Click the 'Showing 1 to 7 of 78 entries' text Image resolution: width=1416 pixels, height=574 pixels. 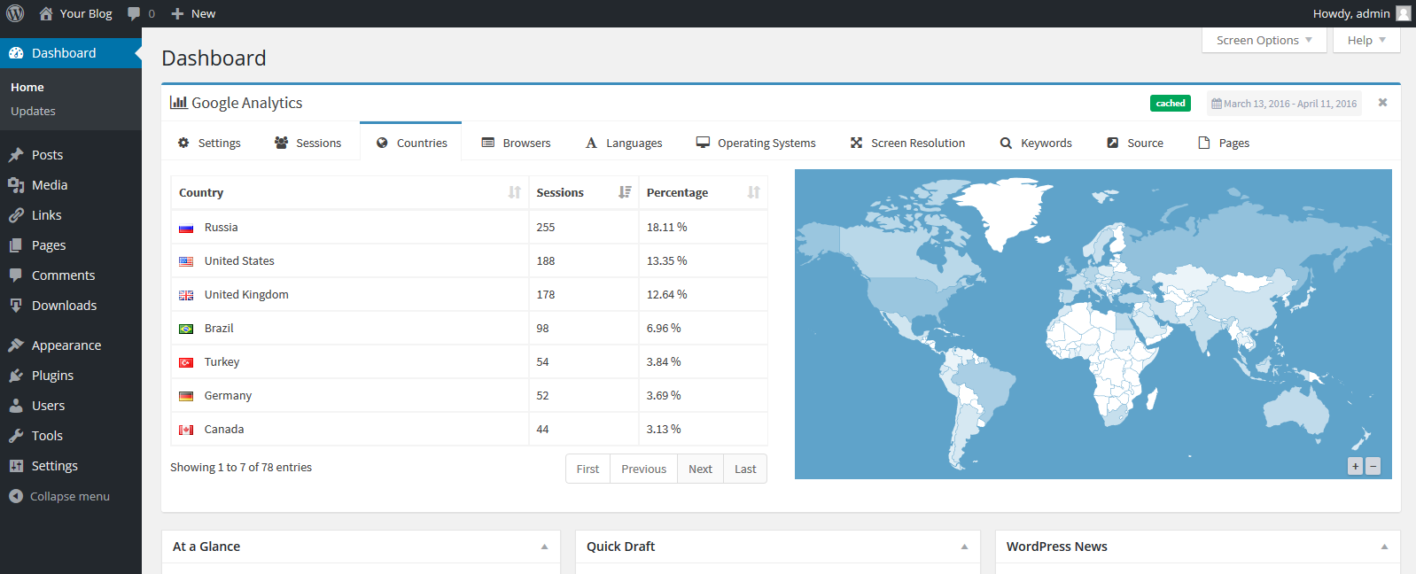tap(241, 468)
